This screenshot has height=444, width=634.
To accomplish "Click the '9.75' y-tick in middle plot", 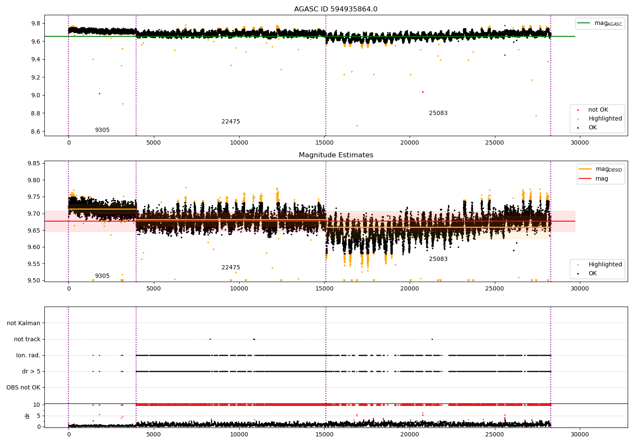I will [34, 197].
